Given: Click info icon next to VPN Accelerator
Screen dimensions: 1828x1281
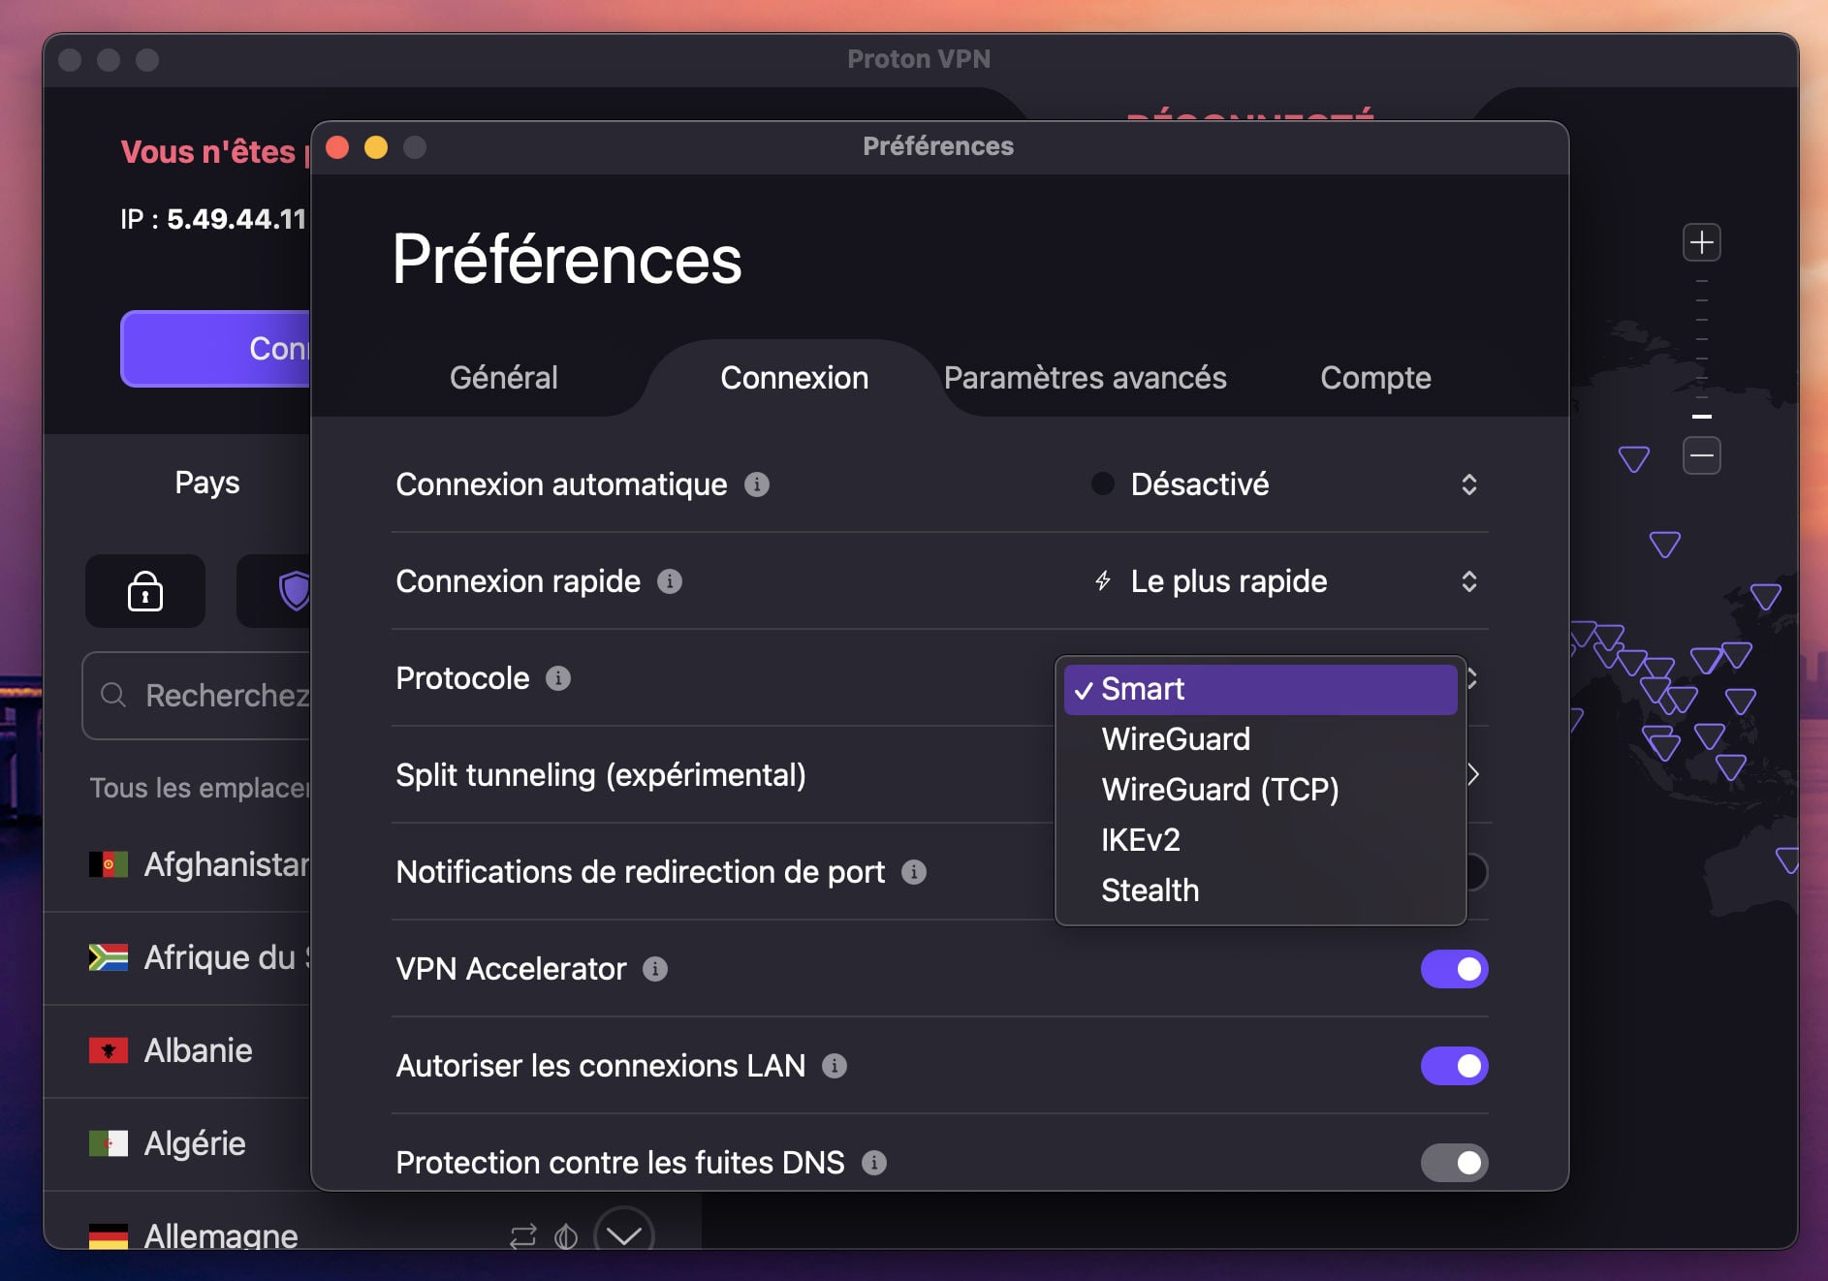Looking at the screenshot, I should pyautogui.click(x=655, y=969).
